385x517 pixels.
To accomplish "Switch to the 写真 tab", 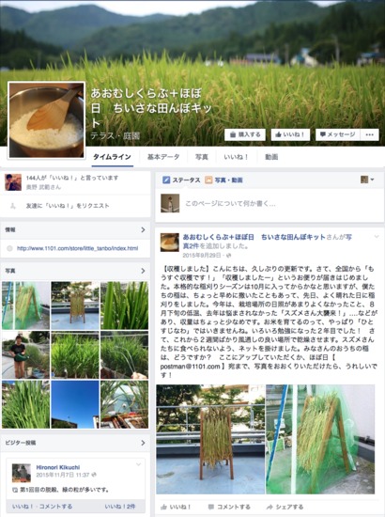I will (x=202, y=157).
